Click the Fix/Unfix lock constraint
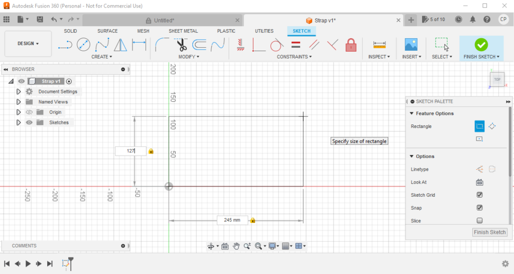 point(351,45)
